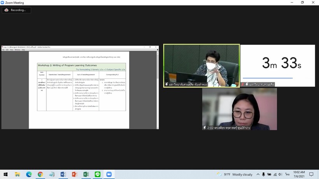Open the Wi-Fi network tray icon
The width and height of the screenshot is (319, 179).
coord(275,174)
